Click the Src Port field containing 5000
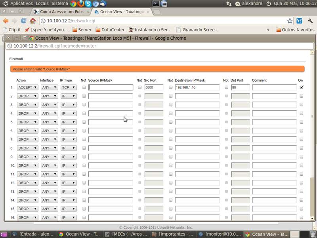This screenshot has width=317, height=238. [x=154, y=87]
